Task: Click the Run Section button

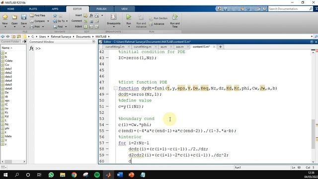Action: pyautogui.click(x=158, y=18)
